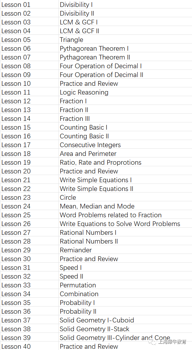
Task: Click the Permutation cell
Action: coord(125,285)
